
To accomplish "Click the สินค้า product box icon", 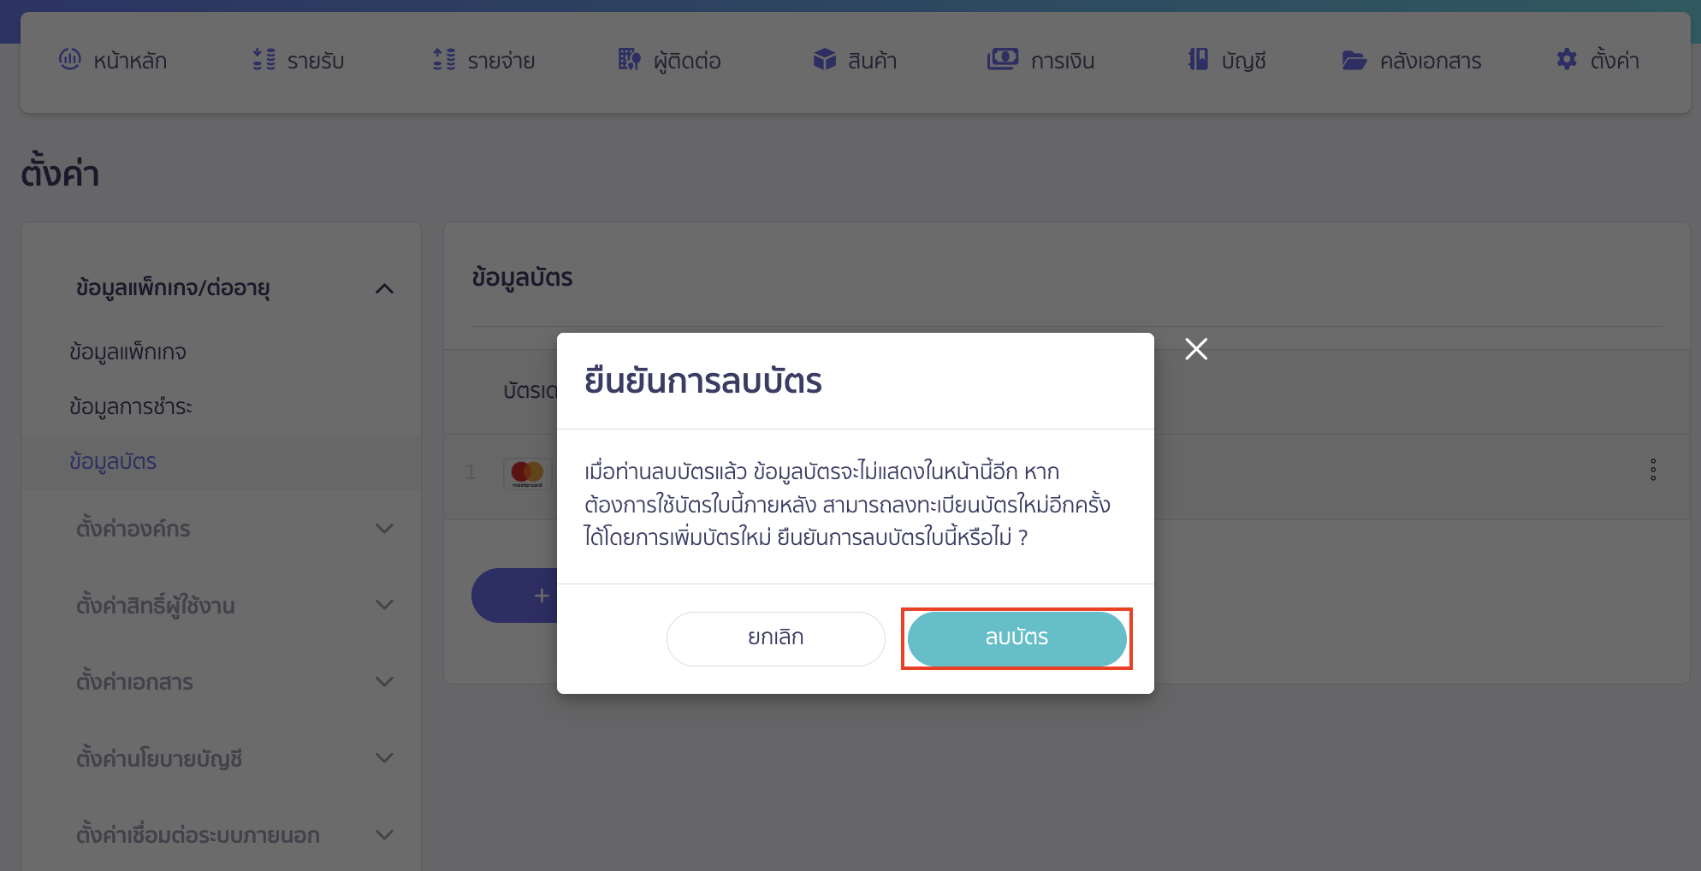I will click(x=824, y=60).
